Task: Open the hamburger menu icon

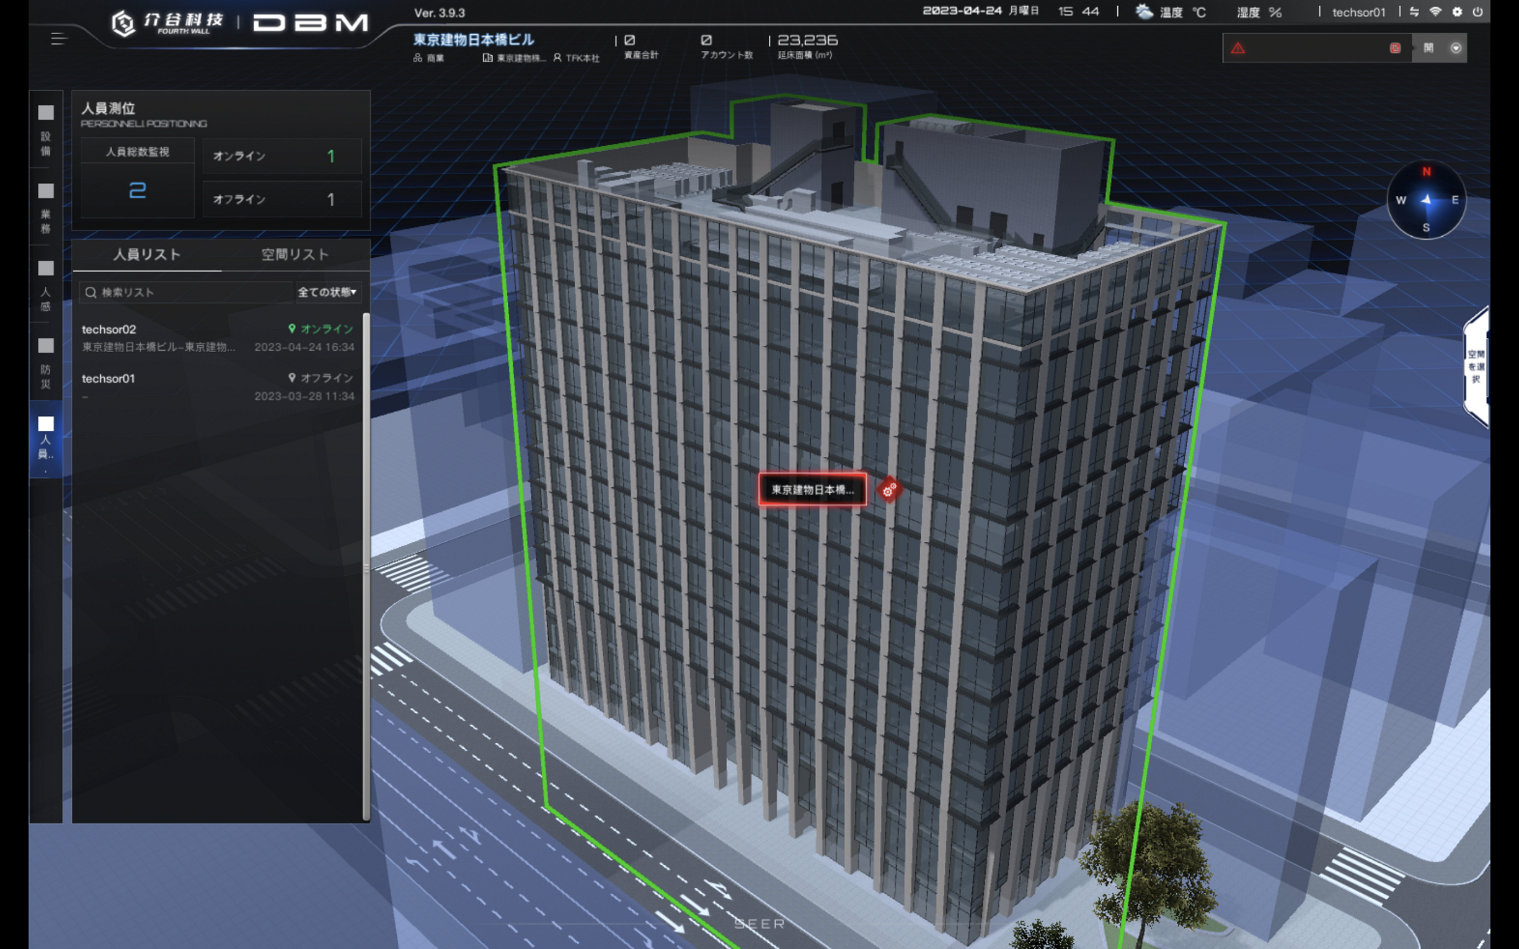Action: (x=58, y=39)
